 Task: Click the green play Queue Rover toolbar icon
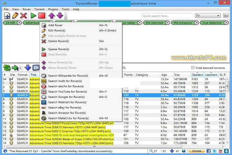33,15
